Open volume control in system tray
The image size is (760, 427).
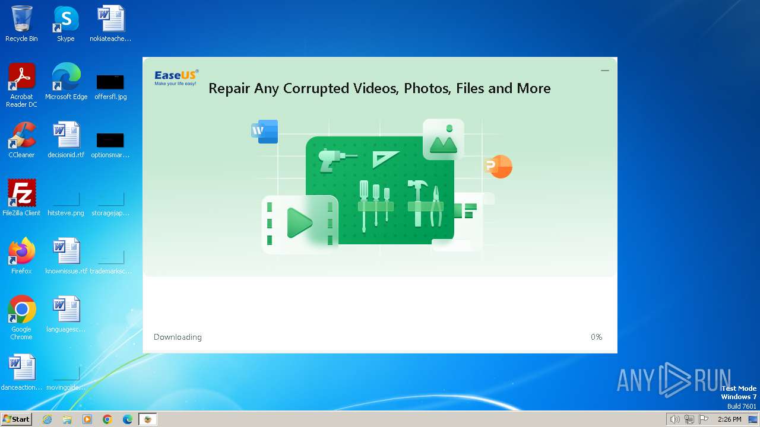point(674,419)
